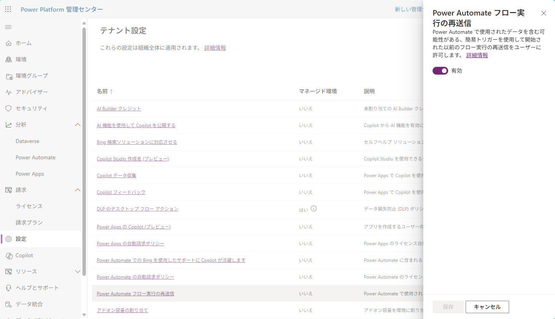555x319 pixels.
Task: Open Copilot Studio 作成者 (プレビュー) setting
Action: [133, 159]
